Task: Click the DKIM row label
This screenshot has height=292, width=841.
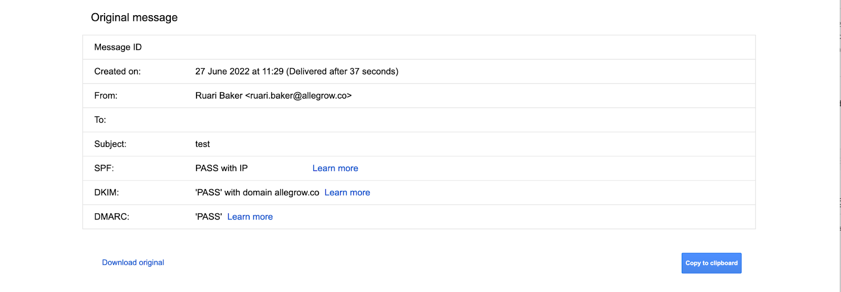Action: click(106, 192)
